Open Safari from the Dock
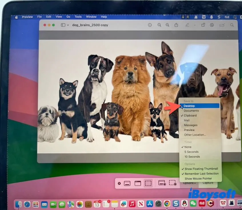The height and width of the screenshot is (210, 242). [27, 205]
